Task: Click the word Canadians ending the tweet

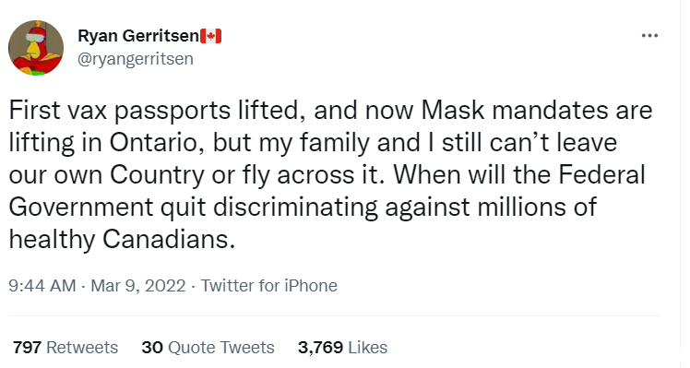Action: pos(169,240)
